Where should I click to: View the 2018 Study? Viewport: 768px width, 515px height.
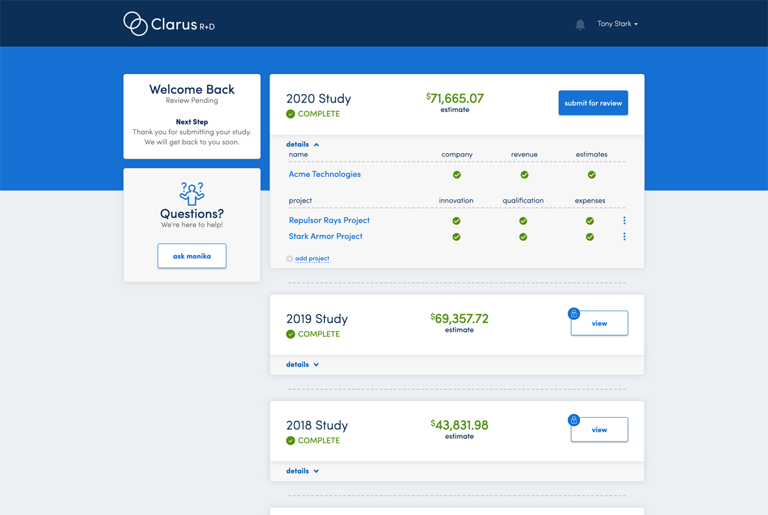(x=600, y=430)
